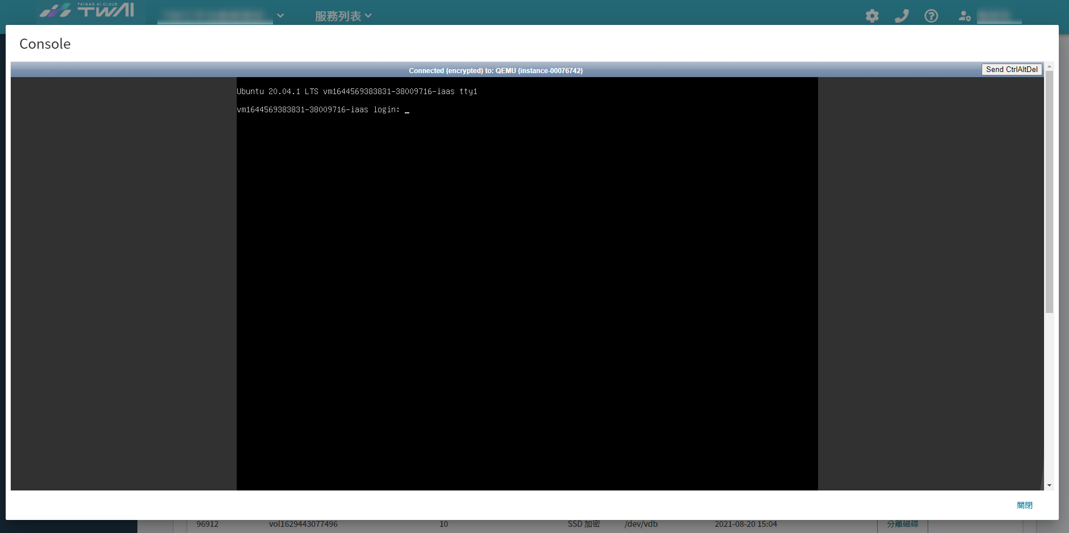The image size is (1069, 533).
Task: Click the Send CtrlAltDel button
Action: click(1012, 69)
